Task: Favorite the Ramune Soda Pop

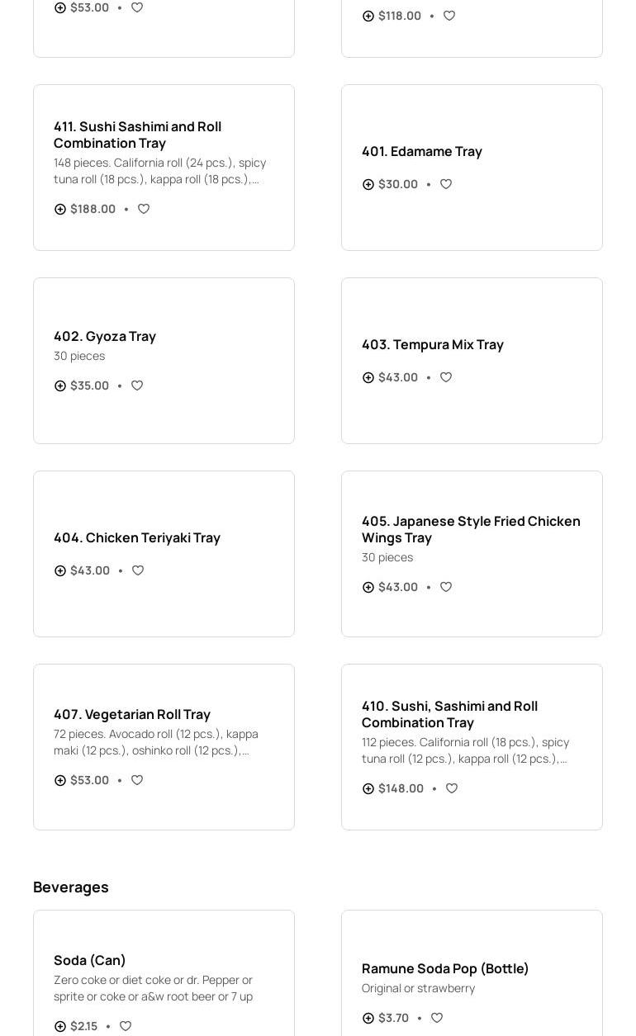Action: pos(437,1018)
